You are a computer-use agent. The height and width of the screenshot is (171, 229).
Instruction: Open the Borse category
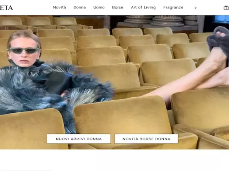(118, 7)
